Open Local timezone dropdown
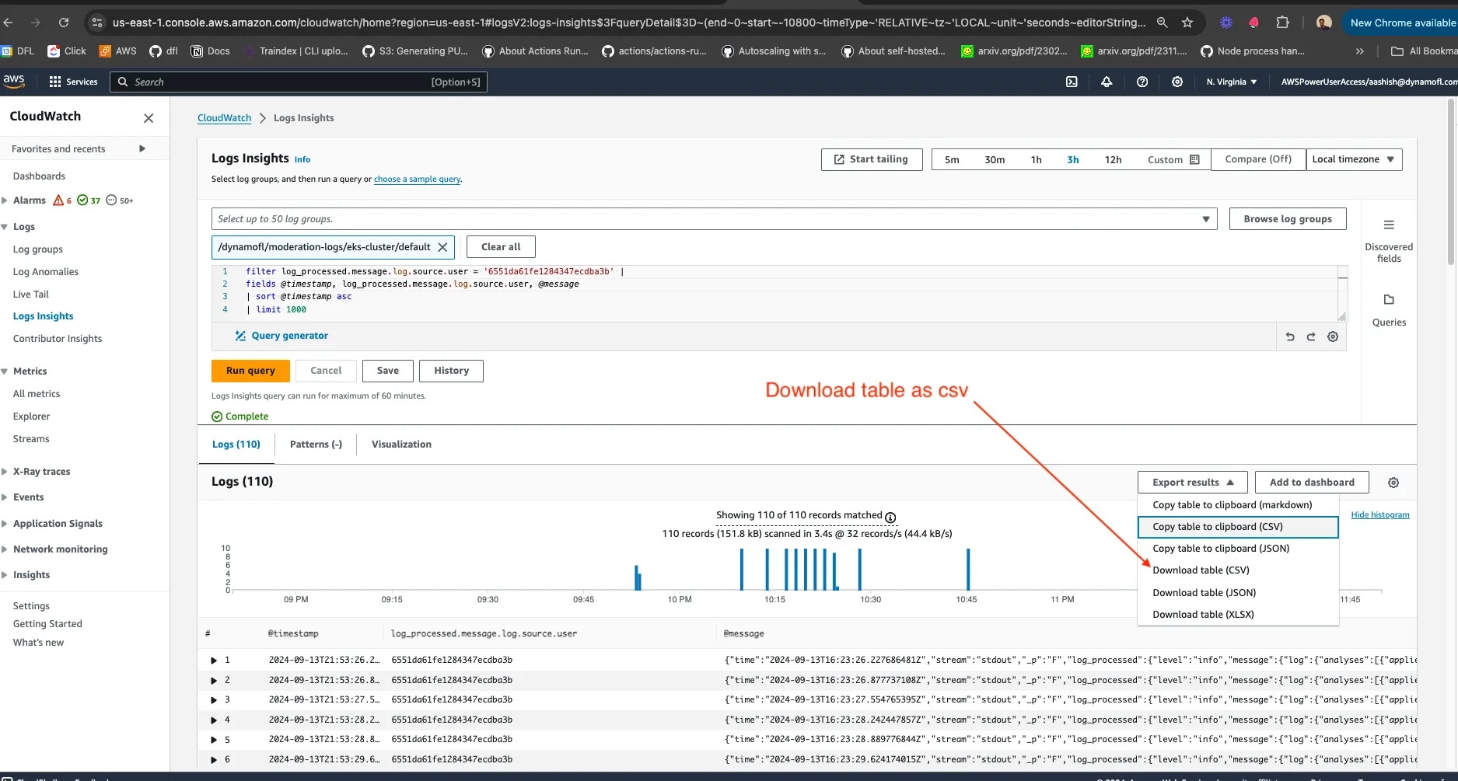Viewport: 1458px width, 781px height. tap(1354, 159)
